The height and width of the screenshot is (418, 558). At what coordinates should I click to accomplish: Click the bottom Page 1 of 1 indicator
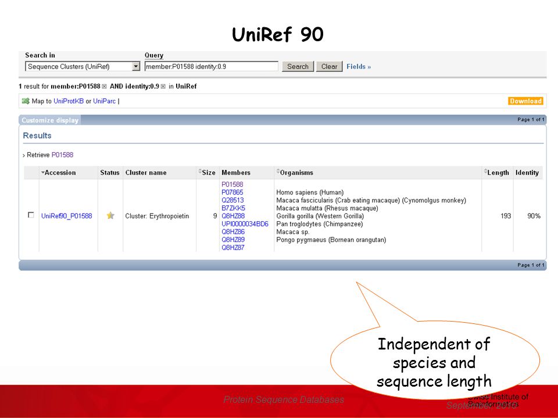point(531,265)
